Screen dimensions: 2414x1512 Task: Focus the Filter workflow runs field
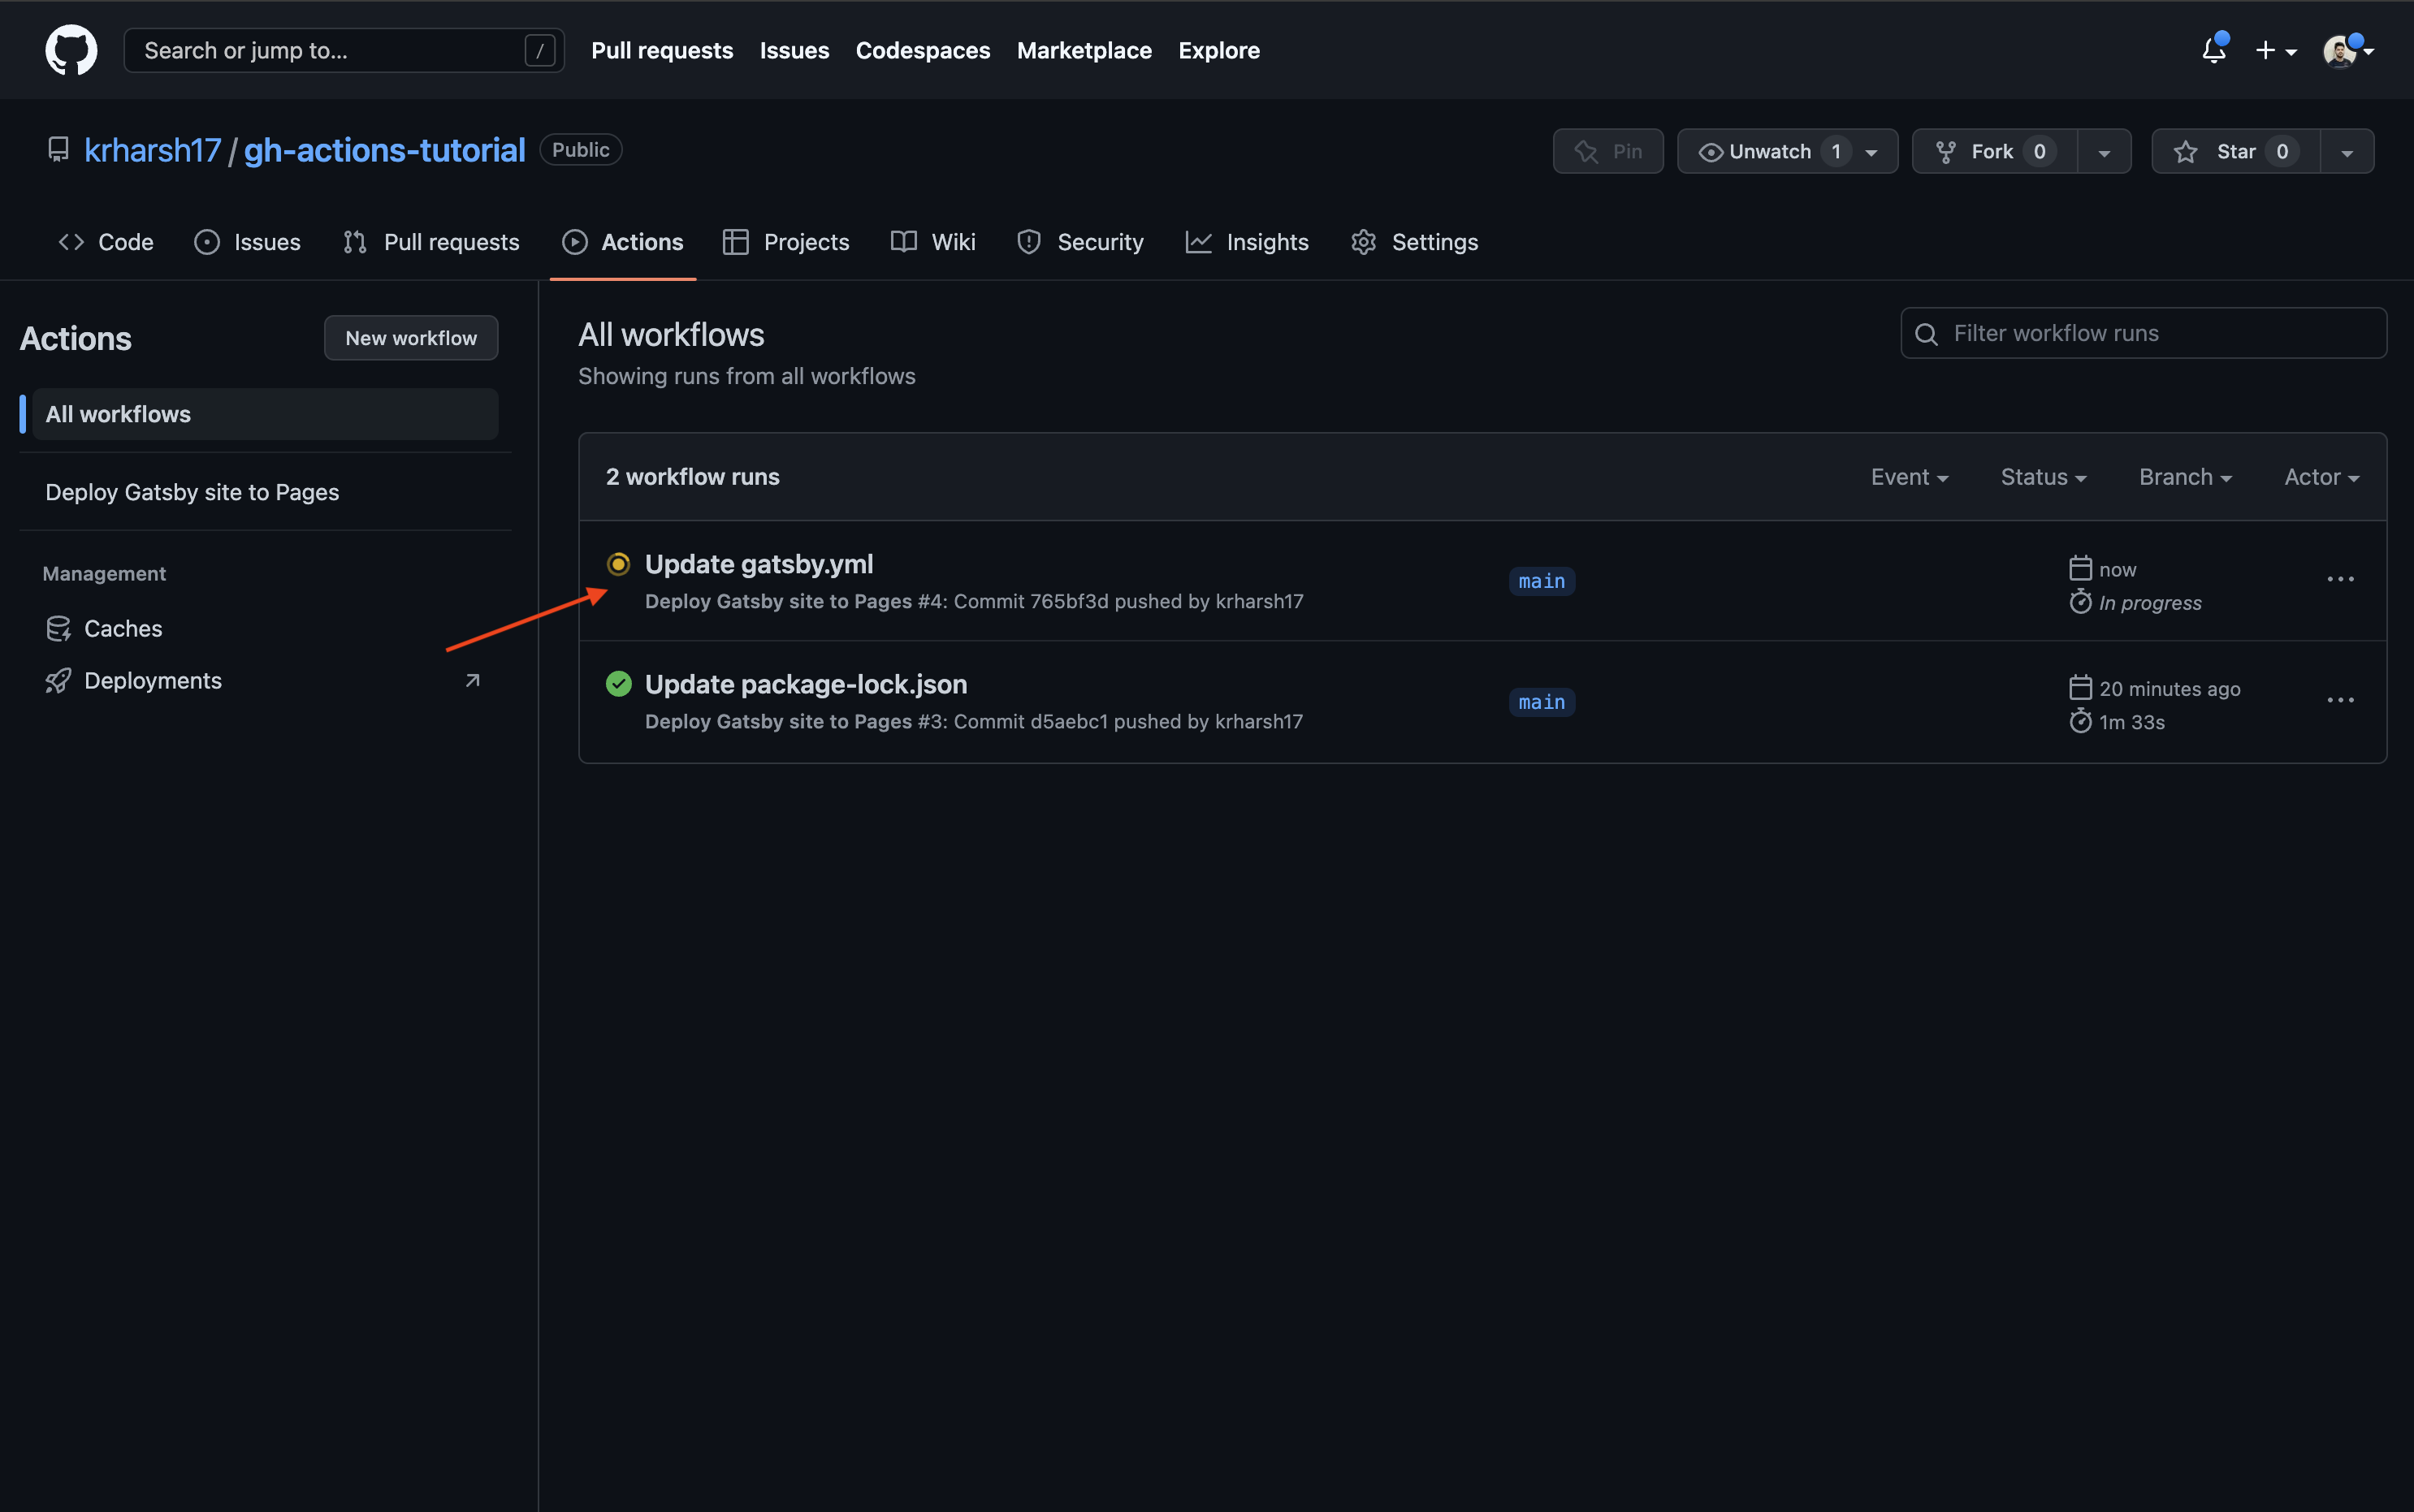coord(2160,333)
